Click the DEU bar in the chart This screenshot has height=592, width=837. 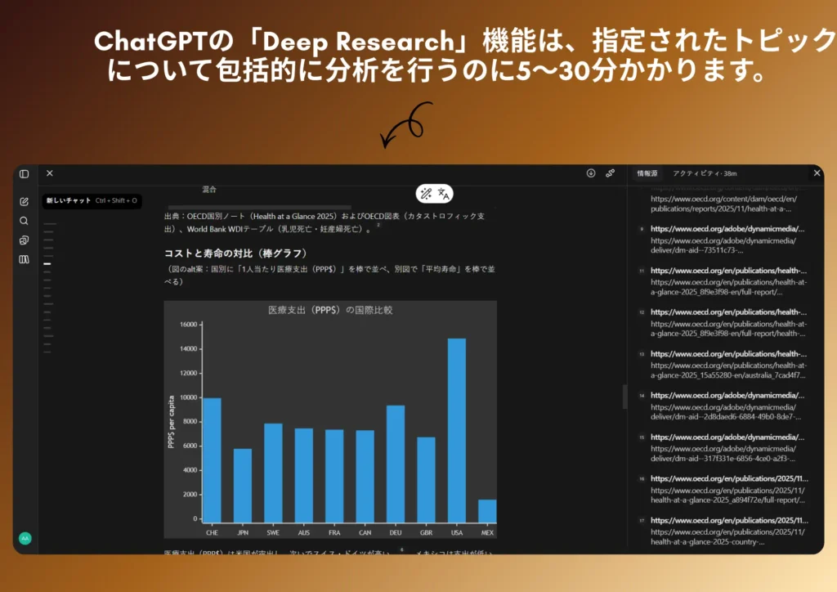tap(396, 464)
